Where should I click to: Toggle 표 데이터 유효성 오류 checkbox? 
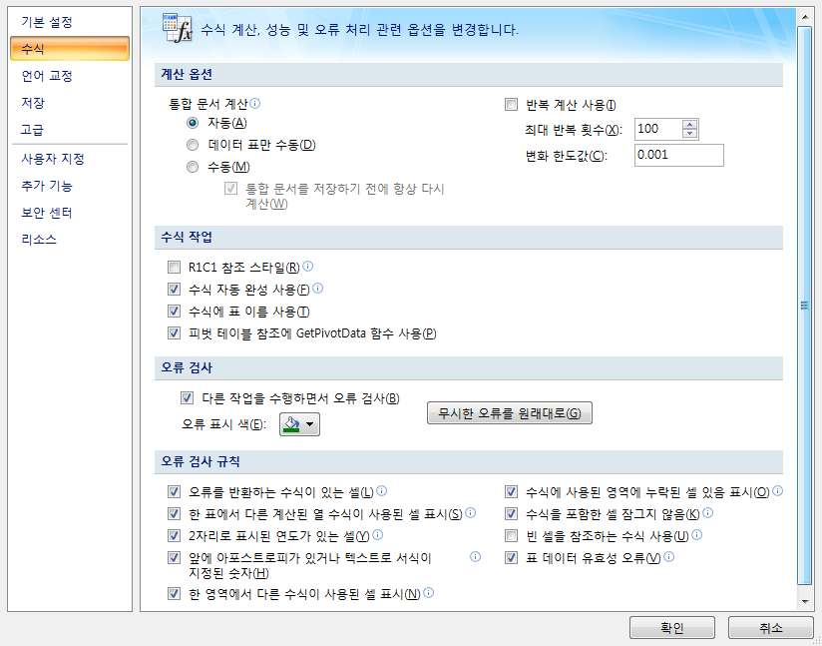[511, 557]
